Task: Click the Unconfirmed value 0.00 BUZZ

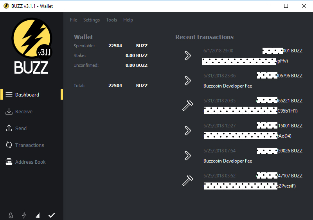Action: pyautogui.click(x=137, y=65)
